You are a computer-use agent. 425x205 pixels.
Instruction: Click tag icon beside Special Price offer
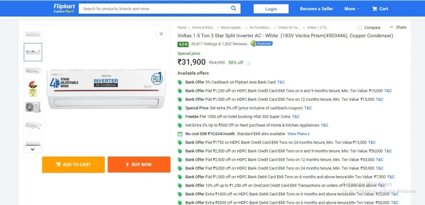[x=180, y=108]
